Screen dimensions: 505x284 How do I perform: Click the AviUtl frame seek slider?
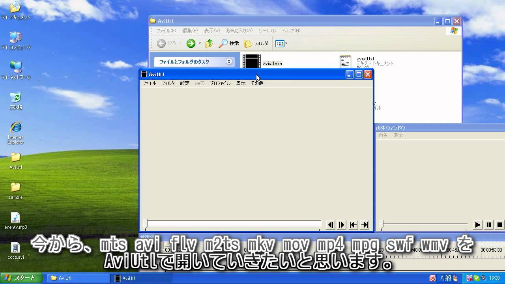pyautogui.click(x=233, y=225)
